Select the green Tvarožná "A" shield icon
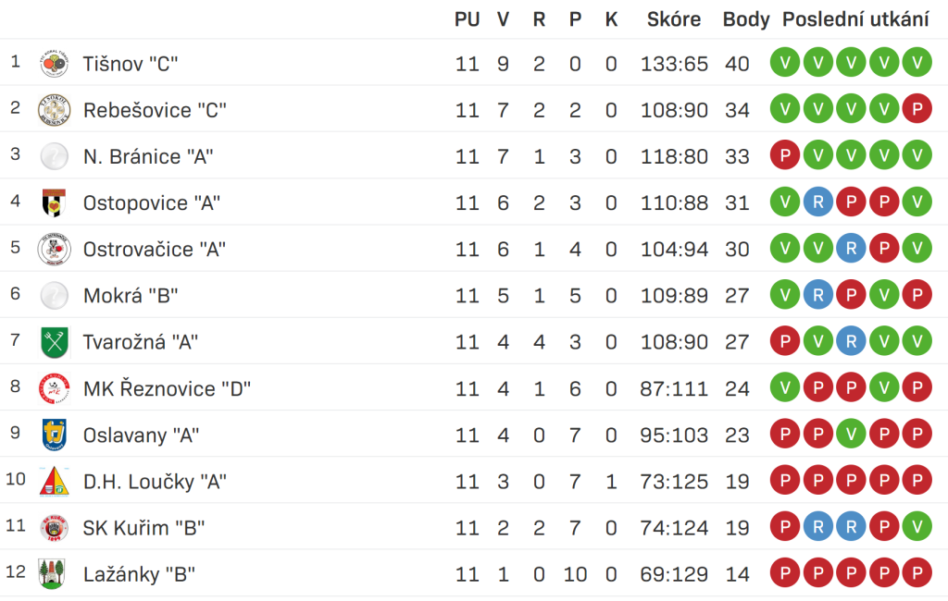Viewport: 948px width, 601px height. pos(54,342)
